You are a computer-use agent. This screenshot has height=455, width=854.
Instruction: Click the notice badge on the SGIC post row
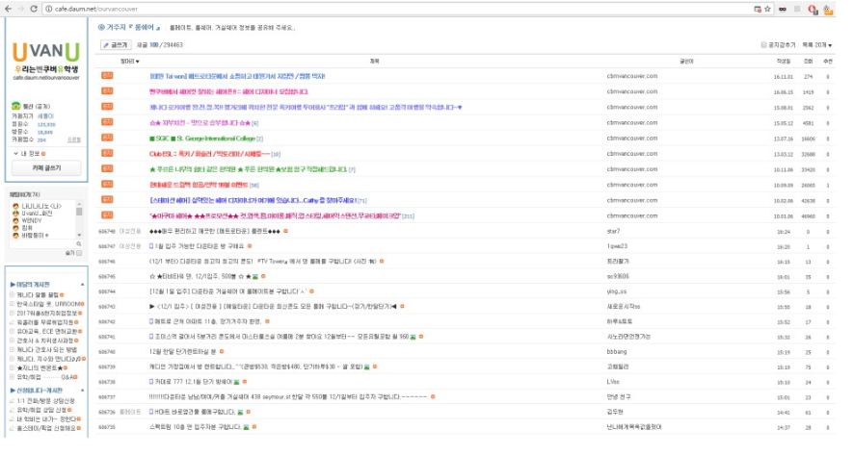coord(107,138)
